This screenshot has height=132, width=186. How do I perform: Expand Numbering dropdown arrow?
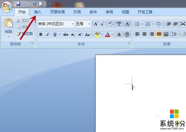153,24
